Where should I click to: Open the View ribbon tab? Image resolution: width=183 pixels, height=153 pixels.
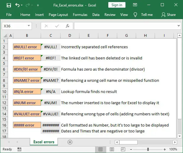point(124,15)
